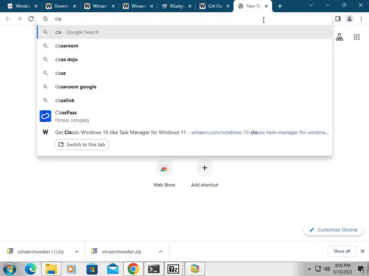
Task: Open the tab search chevron
Action: tap(311, 5)
